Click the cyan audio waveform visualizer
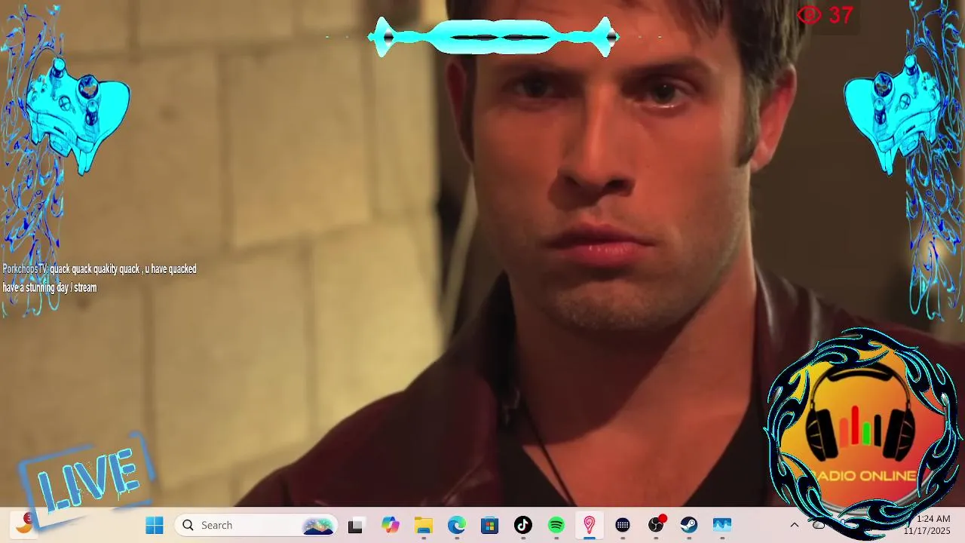965x543 pixels. click(x=494, y=37)
